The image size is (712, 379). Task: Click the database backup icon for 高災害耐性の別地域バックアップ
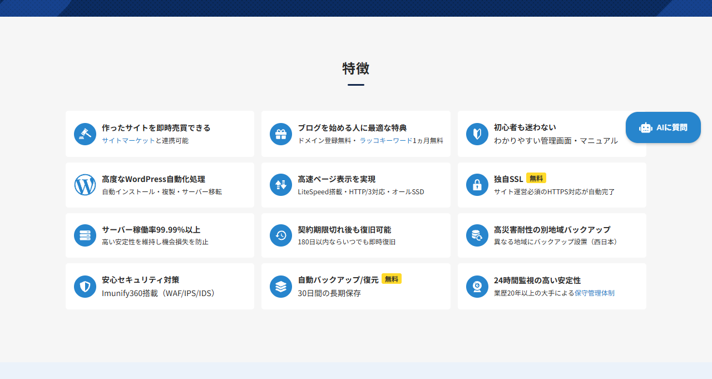tap(477, 235)
